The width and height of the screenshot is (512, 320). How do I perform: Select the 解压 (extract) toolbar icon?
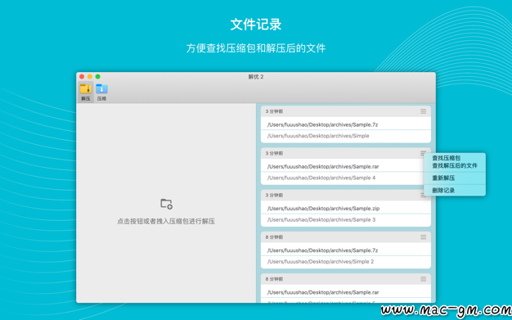[x=86, y=92]
